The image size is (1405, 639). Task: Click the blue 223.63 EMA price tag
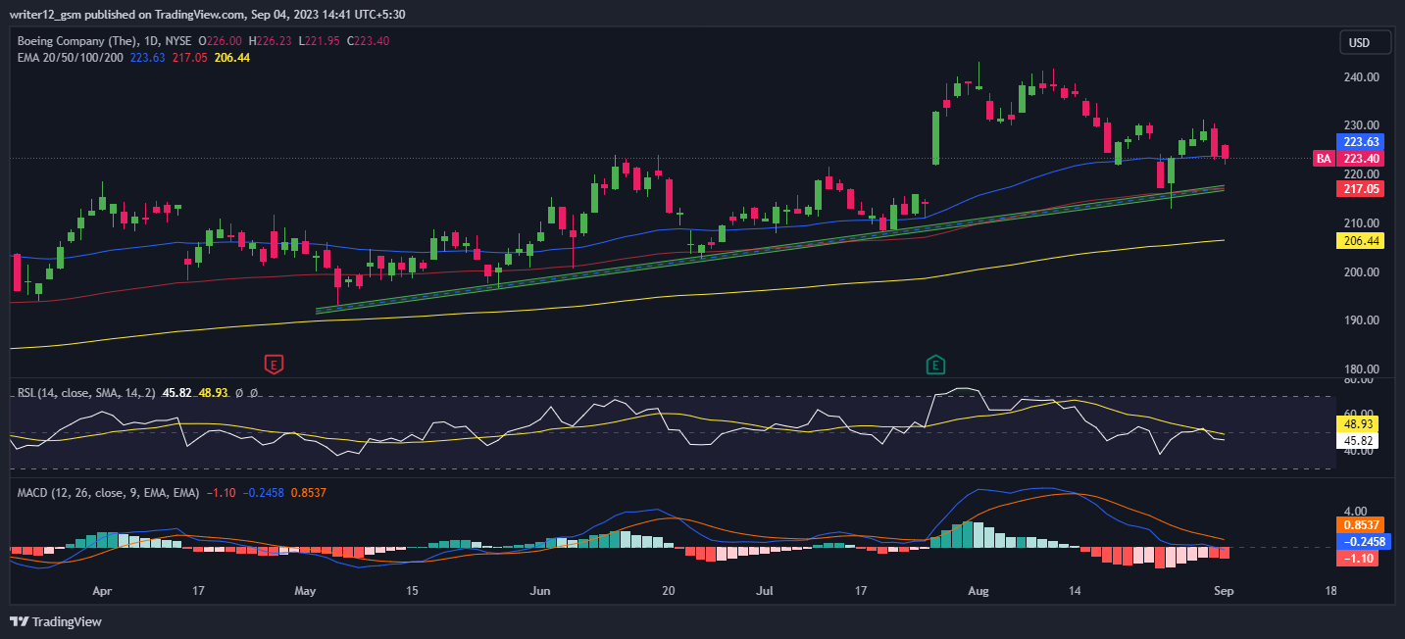click(1360, 142)
